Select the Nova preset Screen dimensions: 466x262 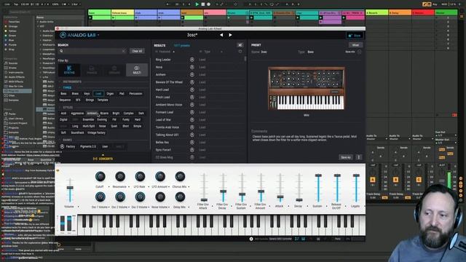click(x=159, y=67)
